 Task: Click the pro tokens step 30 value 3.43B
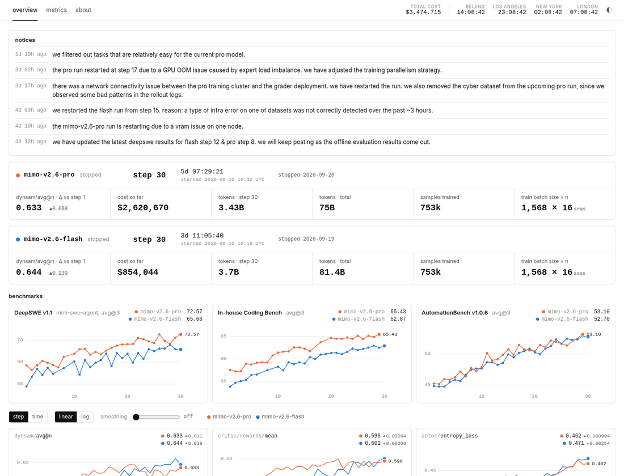pos(231,207)
